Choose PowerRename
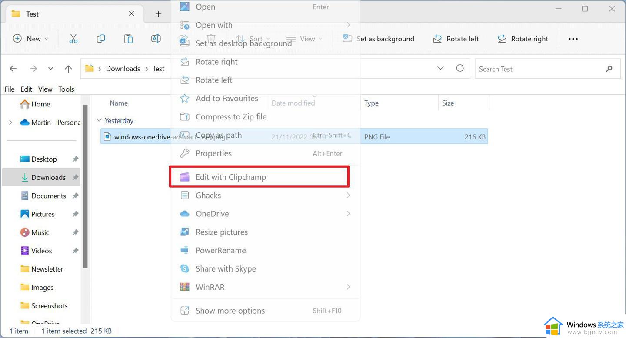 [x=266, y=250]
